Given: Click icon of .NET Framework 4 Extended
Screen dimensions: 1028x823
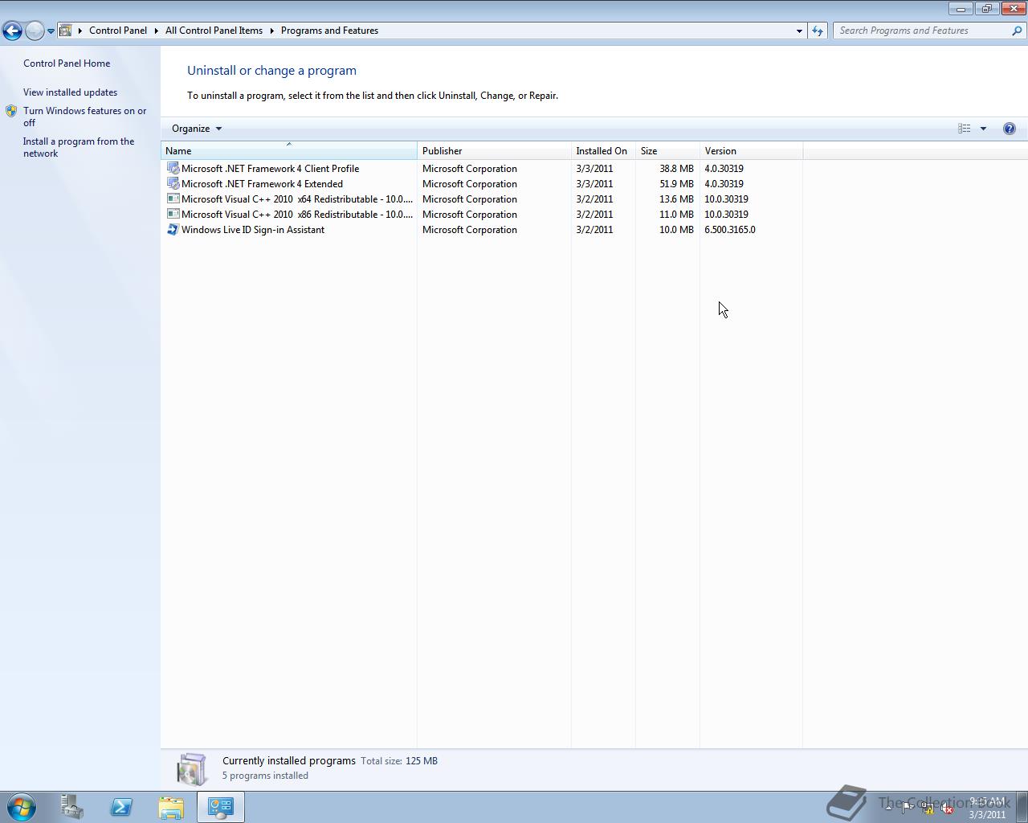Looking at the screenshot, I should point(173,183).
